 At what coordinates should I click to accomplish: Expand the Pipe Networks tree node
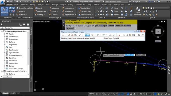pyautogui.click(x=5, y=53)
